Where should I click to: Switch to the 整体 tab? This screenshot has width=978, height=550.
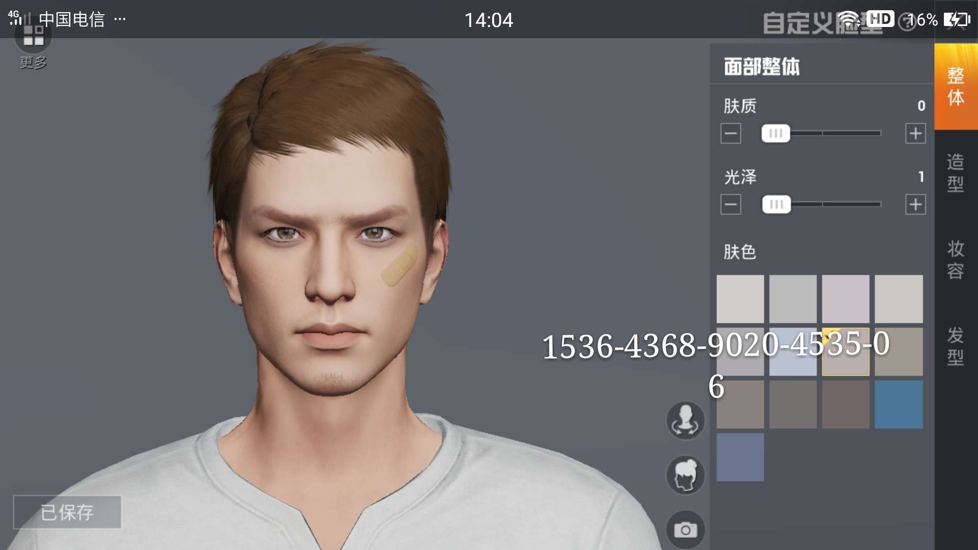[956, 87]
